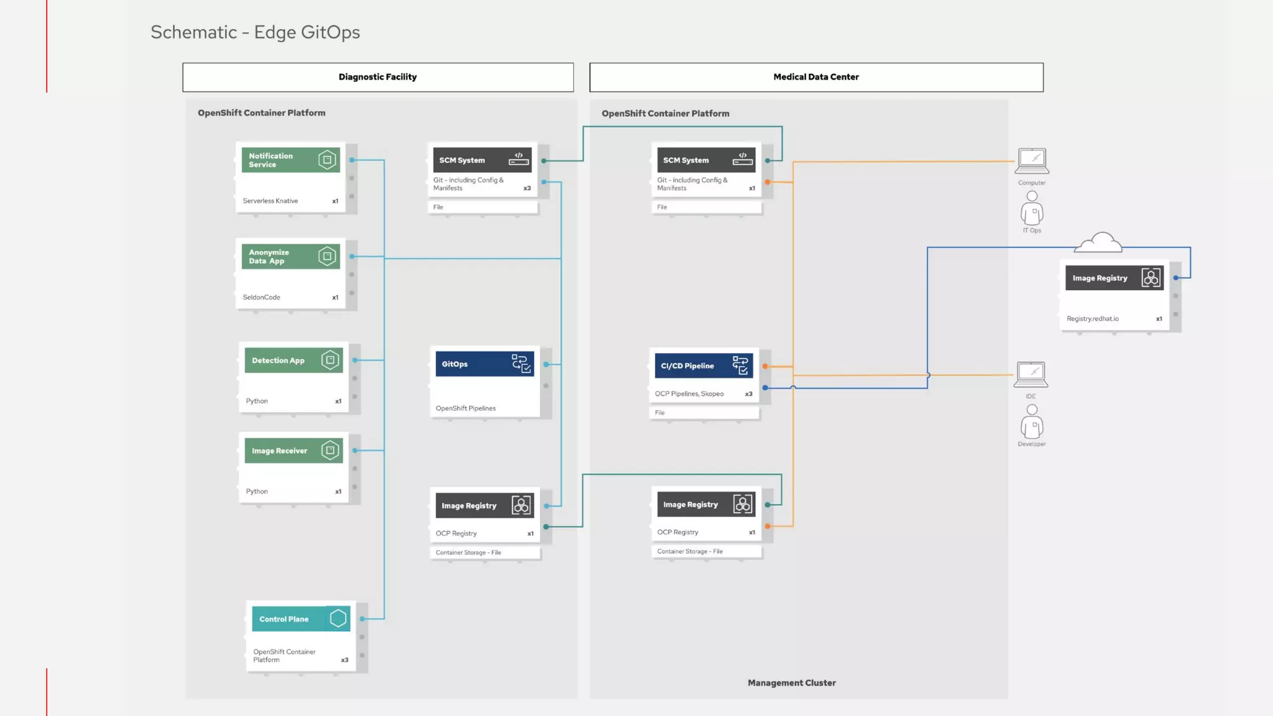Screen dimensions: 1273x716
Task: Click the IT Ops person icon
Action: (x=1032, y=208)
